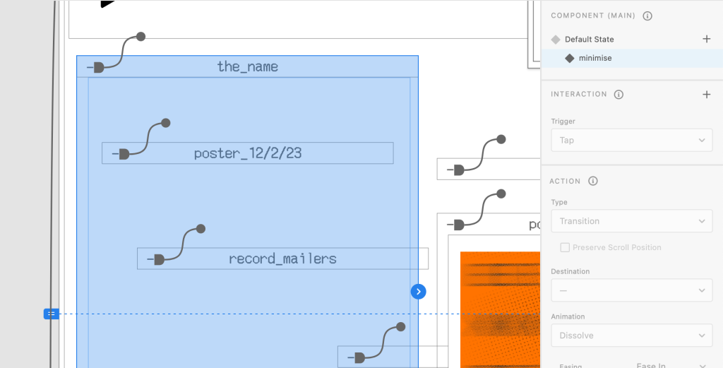Click the orange halftone poster image
723x368 pixels.
[x=499, y=311]
